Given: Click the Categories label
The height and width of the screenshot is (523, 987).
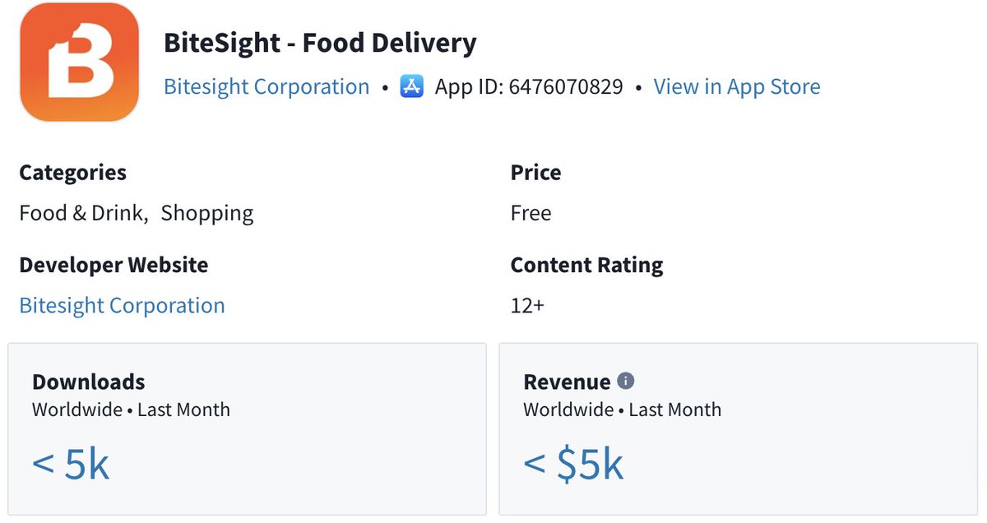Looking at the screenshot, I should tap(72, 173).
